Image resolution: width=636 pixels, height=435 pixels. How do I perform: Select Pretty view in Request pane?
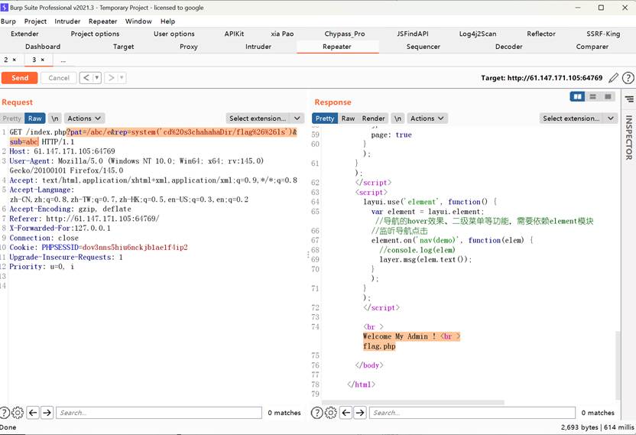click(x=11, y=118)
